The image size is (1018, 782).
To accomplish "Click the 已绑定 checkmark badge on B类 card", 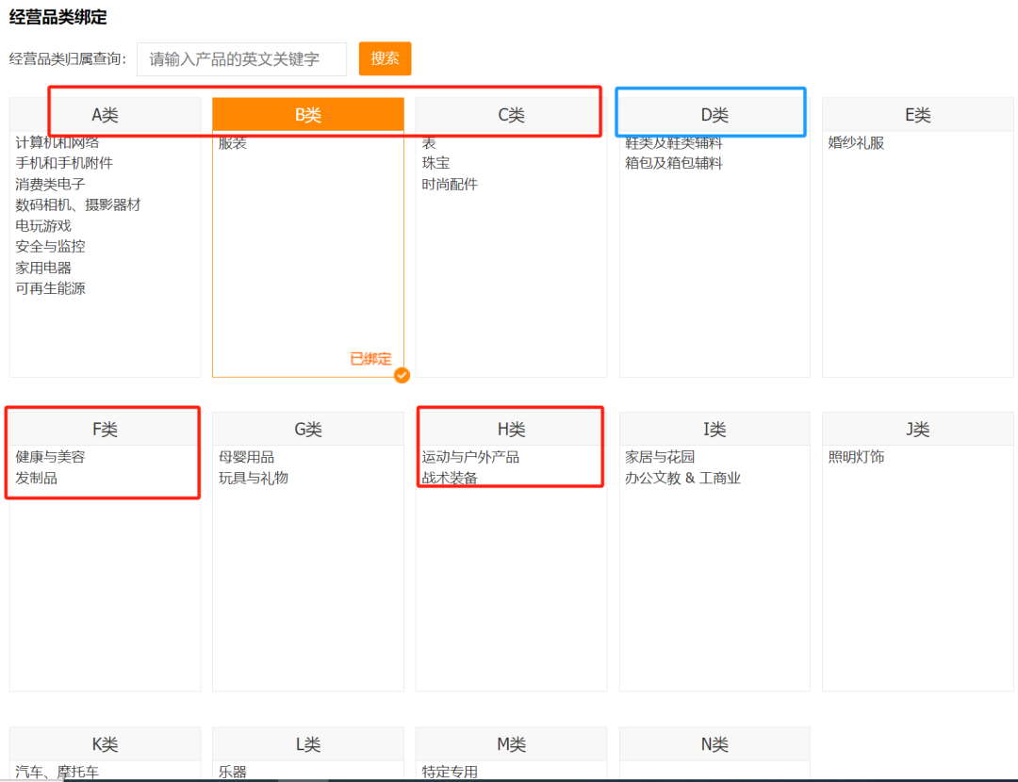I will pyautogui.click(x=402, y=374).
